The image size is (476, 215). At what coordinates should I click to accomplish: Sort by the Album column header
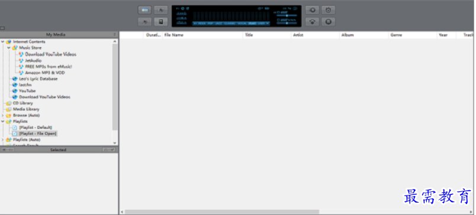[x=364, y=35]
